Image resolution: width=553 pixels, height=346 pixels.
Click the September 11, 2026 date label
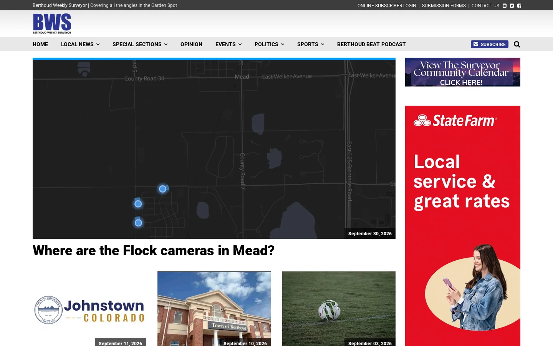[120, 343]
